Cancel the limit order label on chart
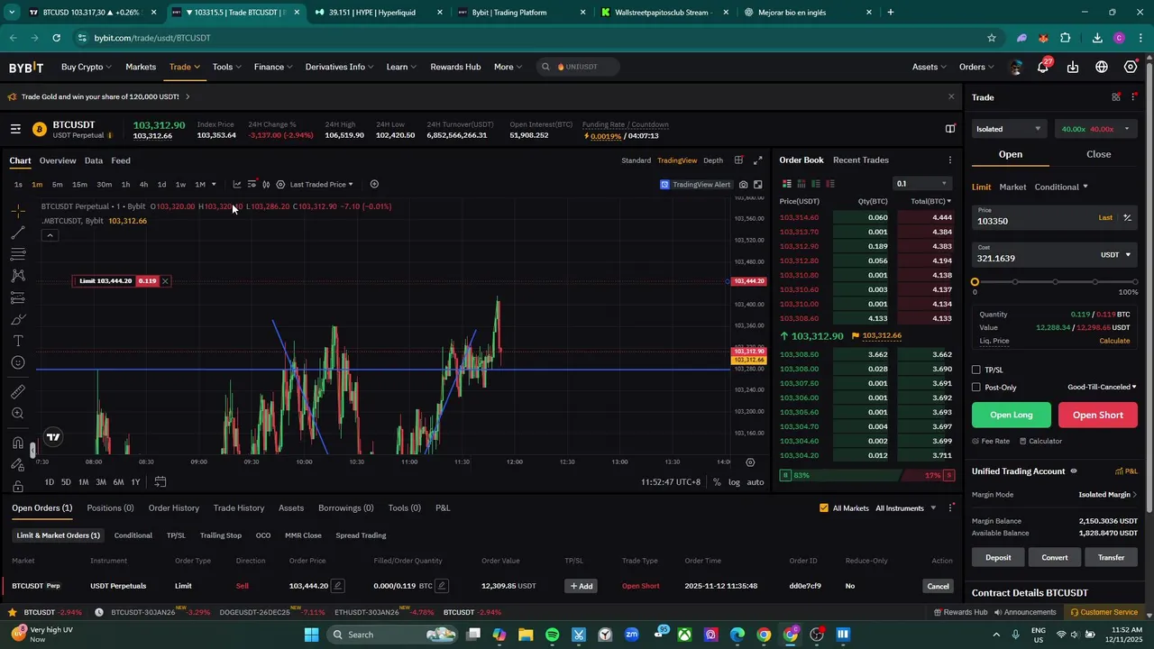Screen dimensions: 1154x649 [165, 281]
